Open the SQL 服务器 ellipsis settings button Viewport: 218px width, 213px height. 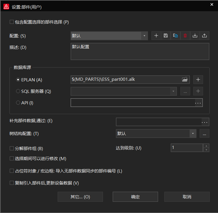coord(185,91)
